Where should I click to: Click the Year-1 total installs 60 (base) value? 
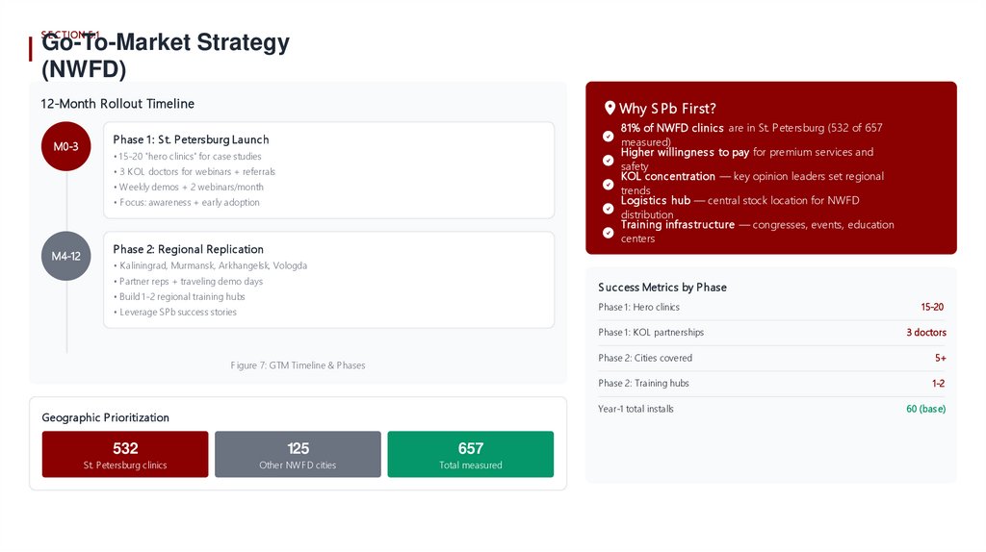(925, 409)
